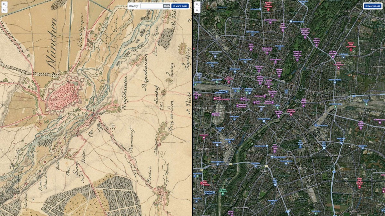Click the RAMERSDORF district label on satellite map
385x216 pixels.
pos(334,155)
